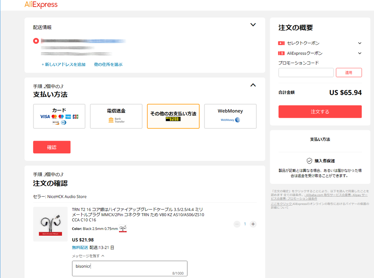Collapse the 配送情報 shipping section chevron

tap(253, 25)
